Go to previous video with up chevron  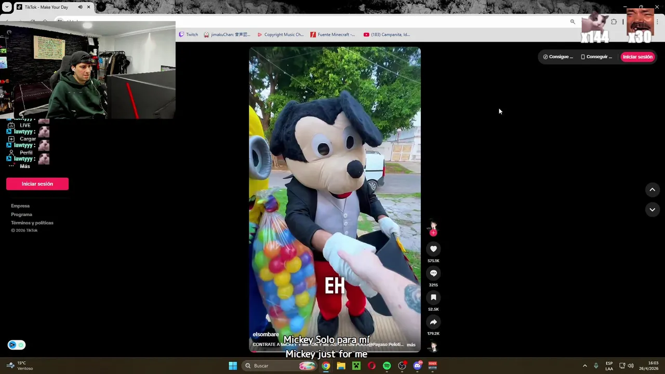[x=653, y=190]
